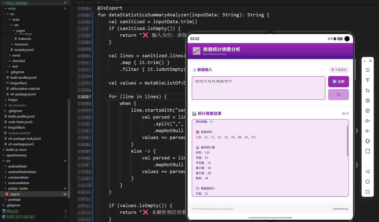The width and height of the screenshot is (379, 222).
Task: Click the bar chart icon beside 统计摘要结果
Action: pos(194,114)
